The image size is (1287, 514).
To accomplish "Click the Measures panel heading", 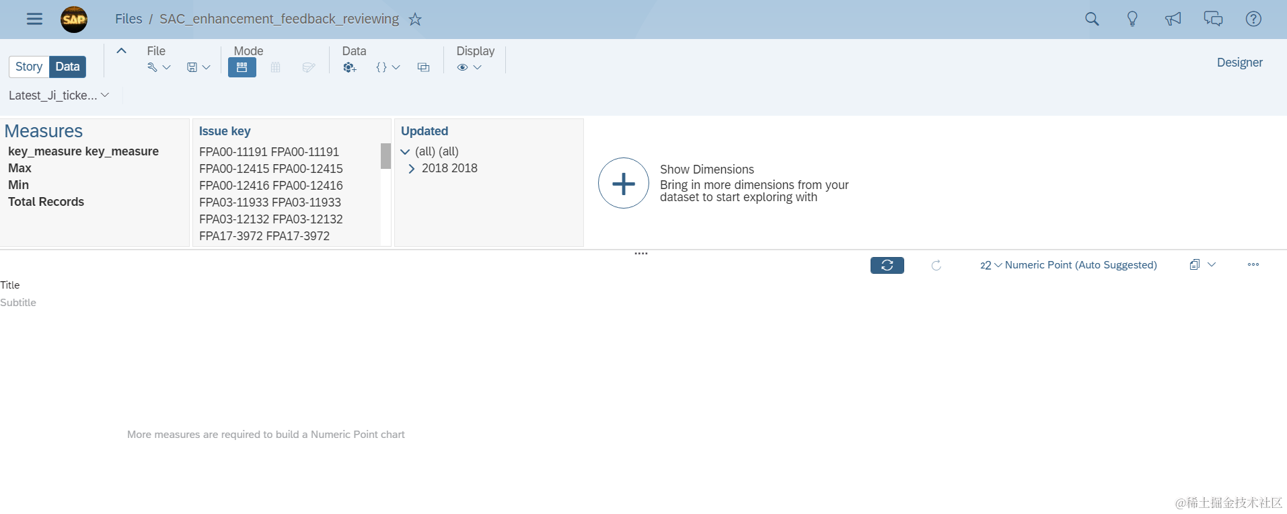I will click(x=44, y=131).
